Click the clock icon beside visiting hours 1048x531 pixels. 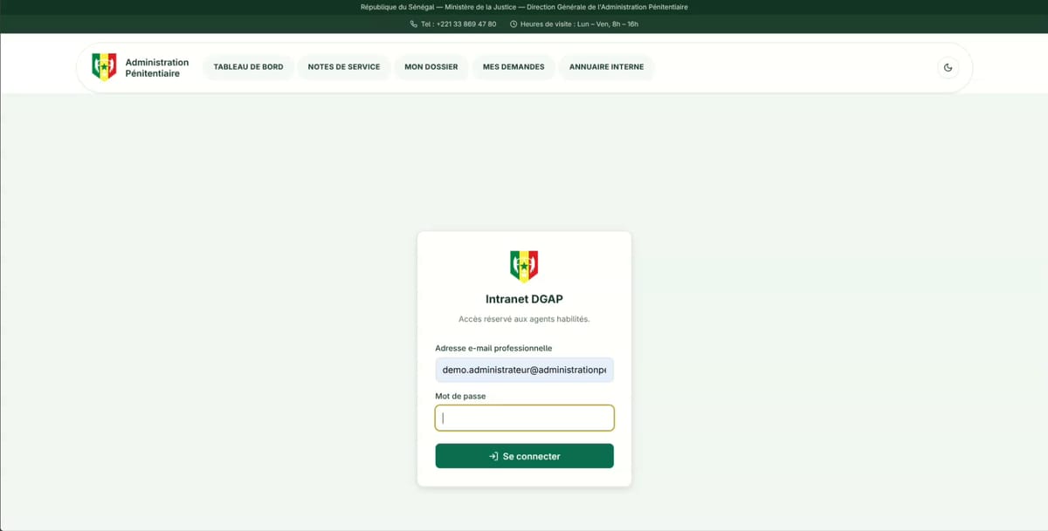514,24
